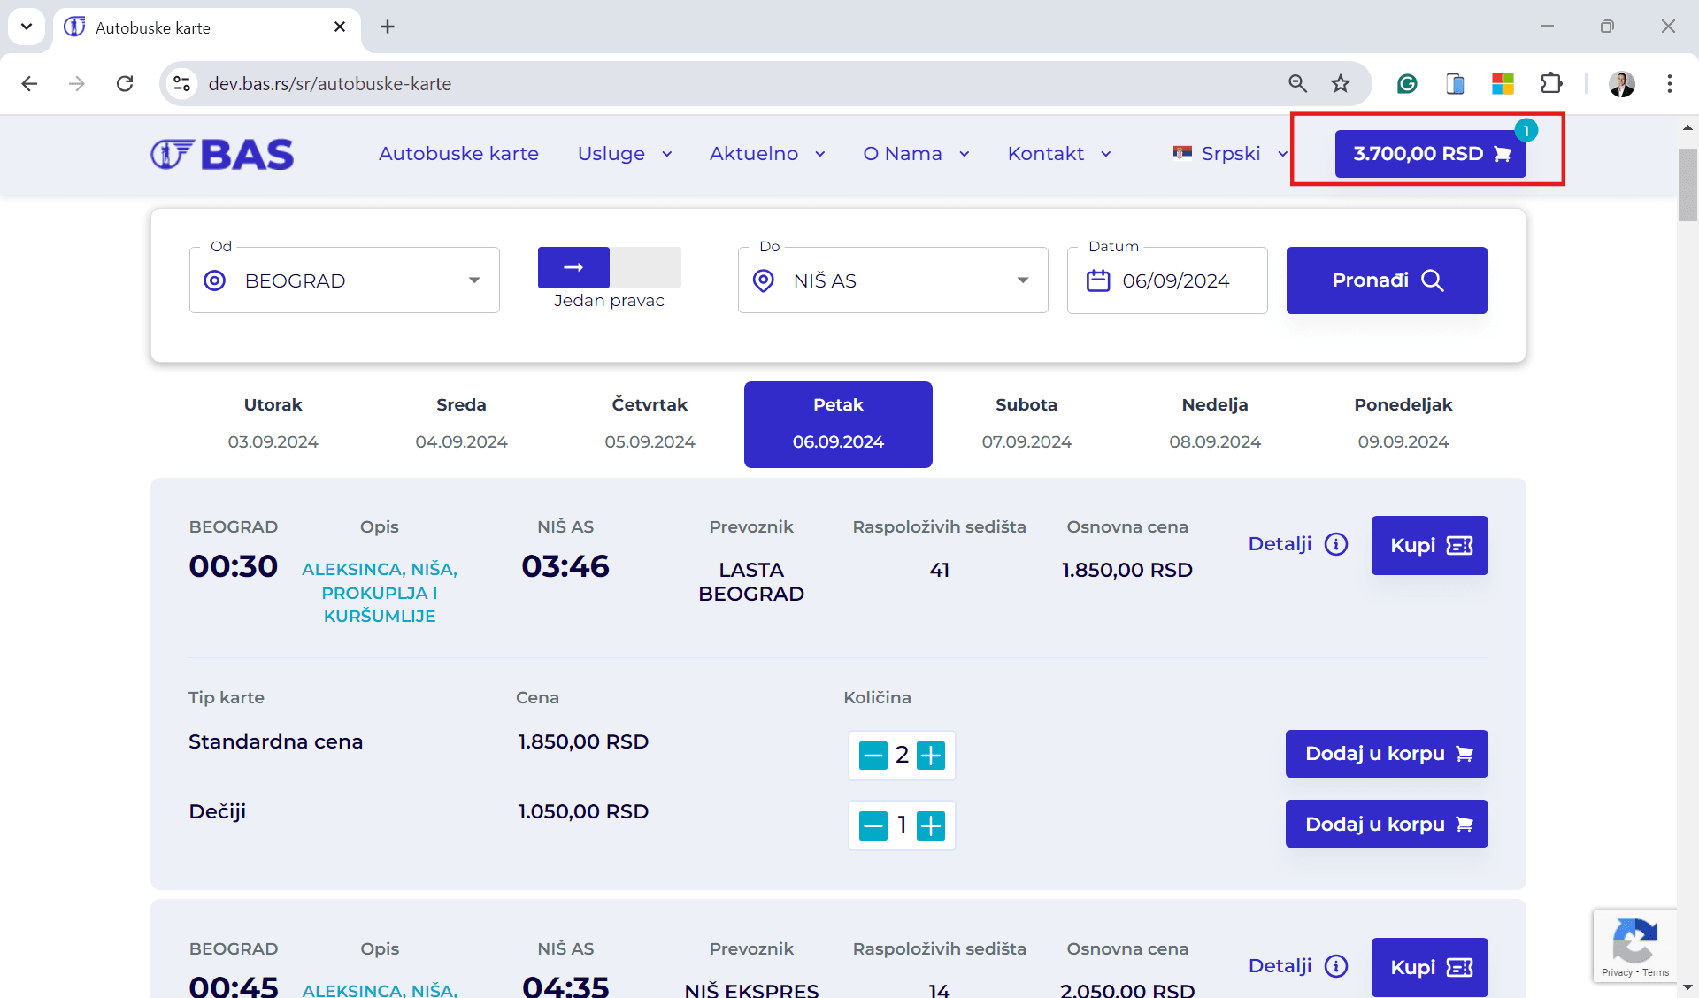Open the Grammarly extension icon
Screen dimensions: 1699x998
pyautogui.click(x=1407, y=83)
